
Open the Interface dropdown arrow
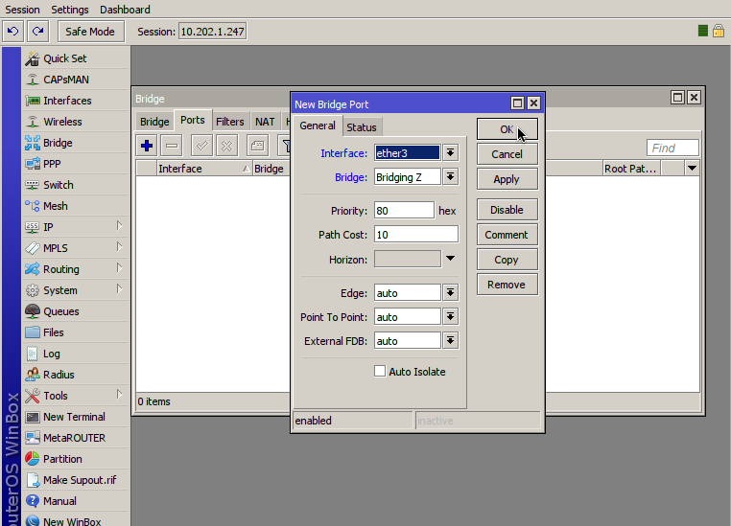click(x=450, y=152)
